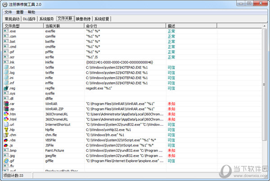The width and height of the screenshot is (270, 181).
Task: Click the .html 360Chrome icon
Action: (x=6, y=119)
